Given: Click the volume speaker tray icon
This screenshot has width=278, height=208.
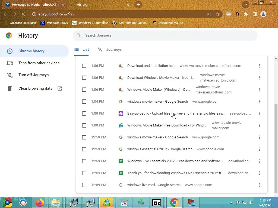Looking at the screenshot, I should click(x=251, y=203).
